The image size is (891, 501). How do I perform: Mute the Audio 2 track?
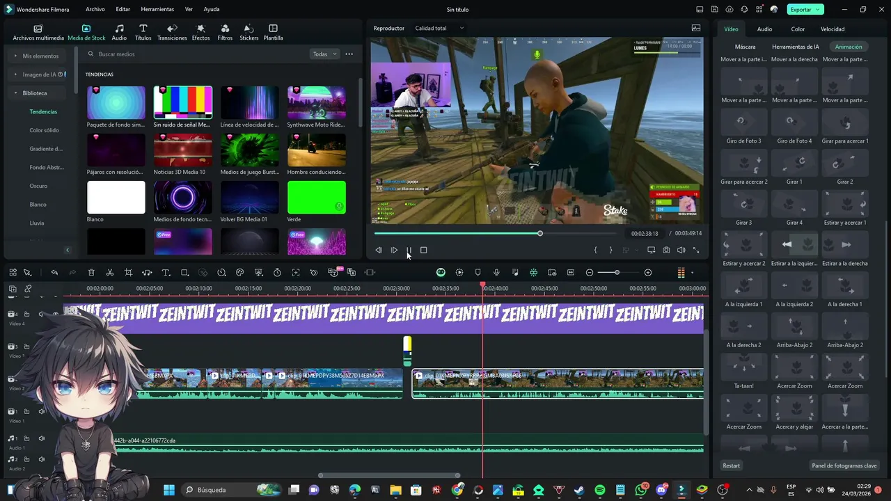[x=41, y=459]
